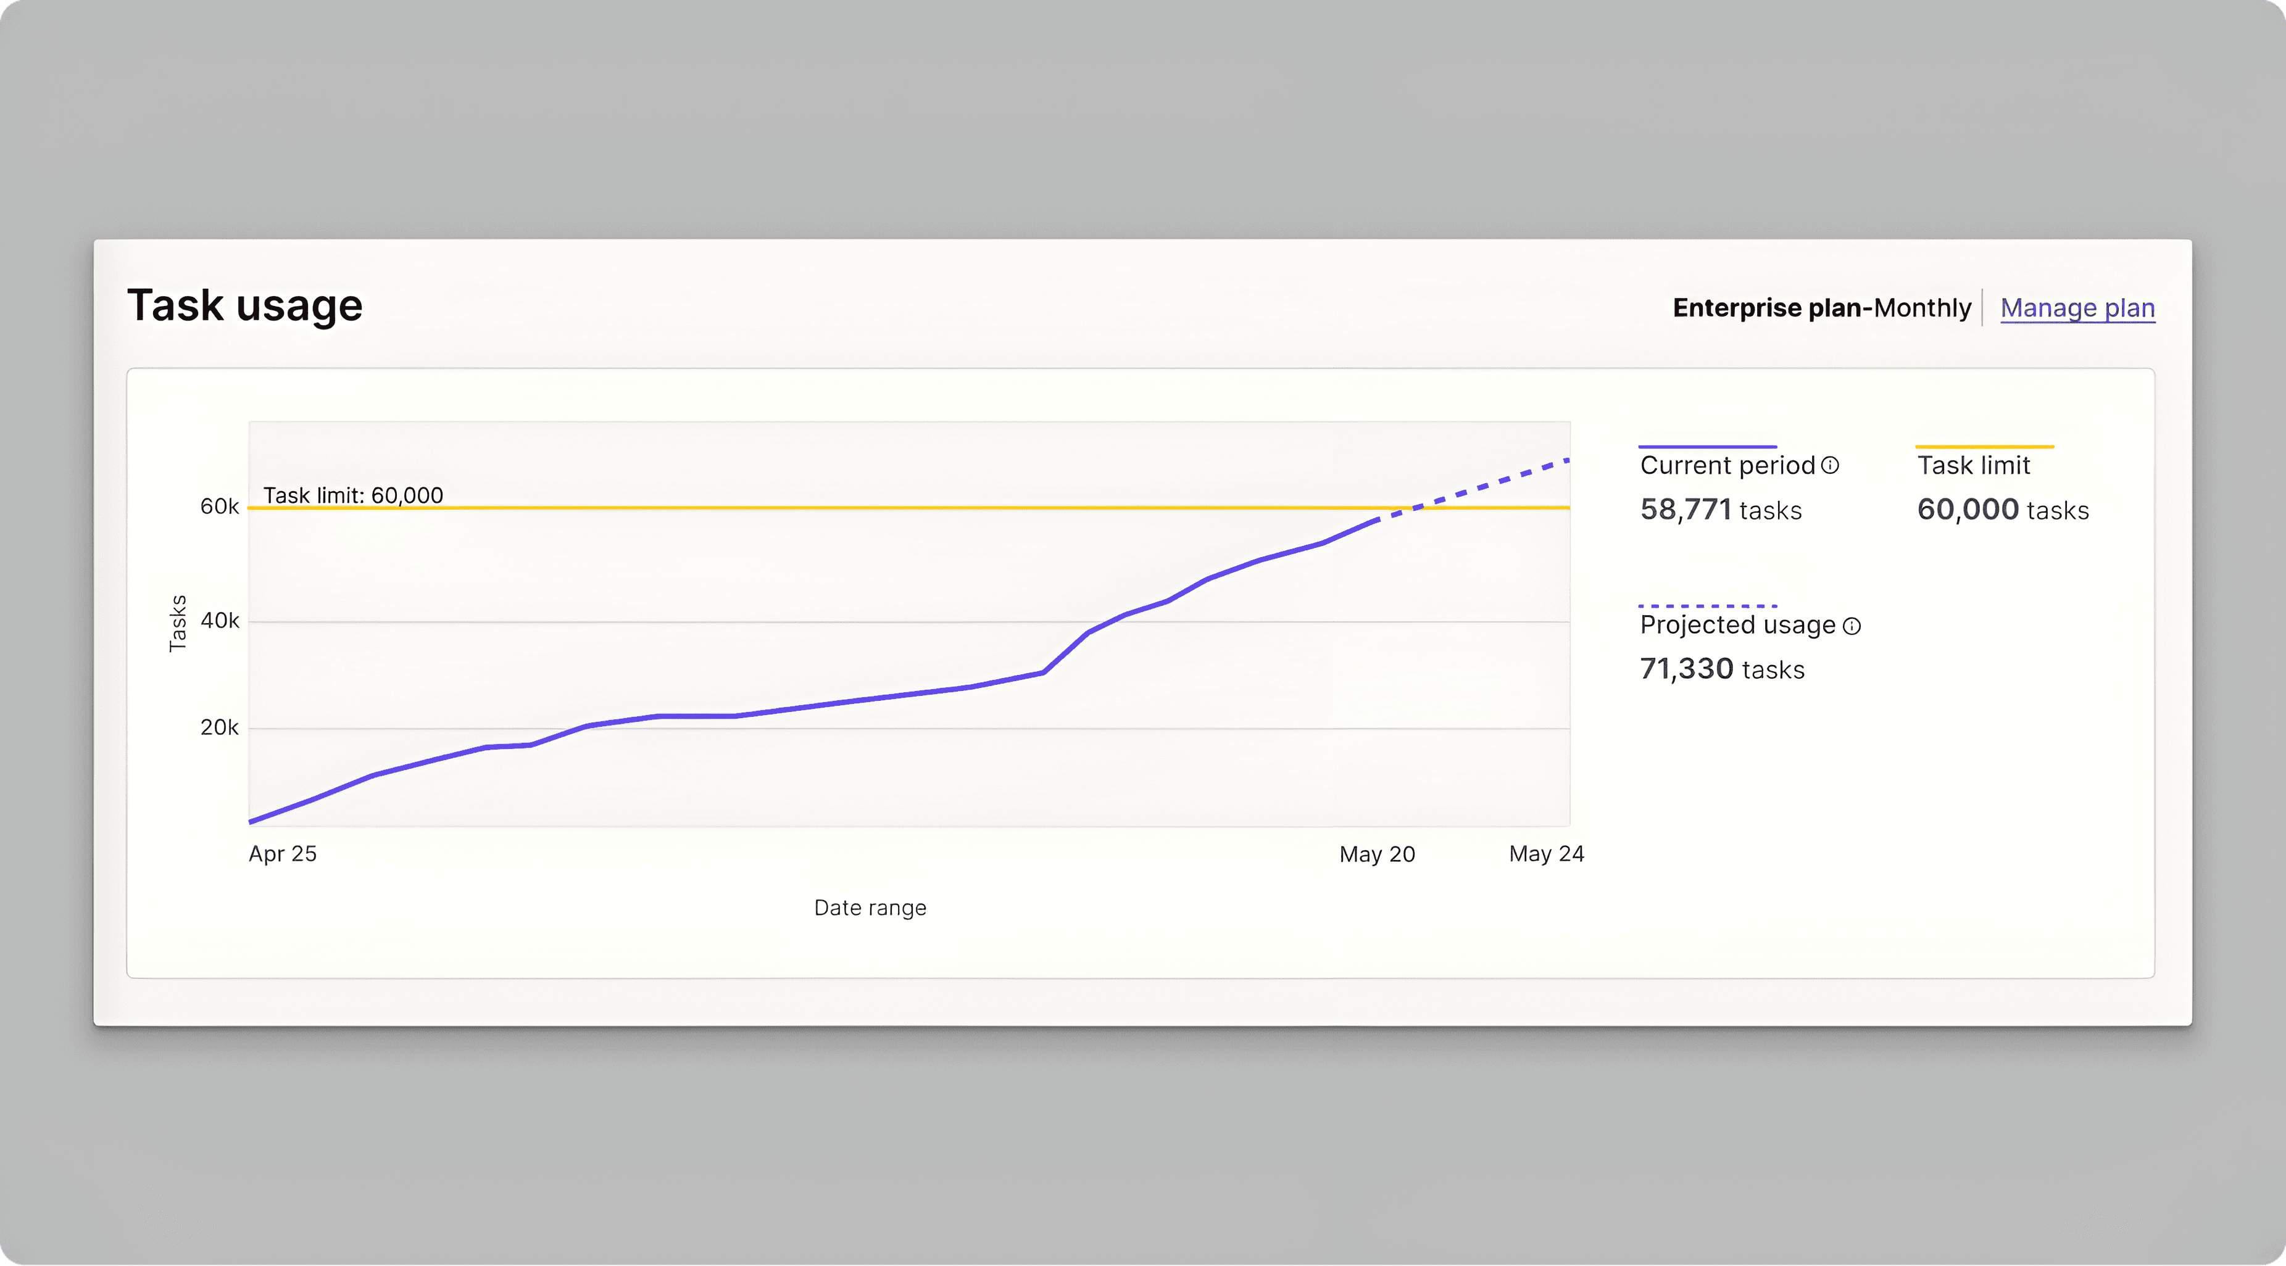Click the Enterprise plan-Monthly label
This screenshot has height=1266, width=2286.
tap(1821, 308)
